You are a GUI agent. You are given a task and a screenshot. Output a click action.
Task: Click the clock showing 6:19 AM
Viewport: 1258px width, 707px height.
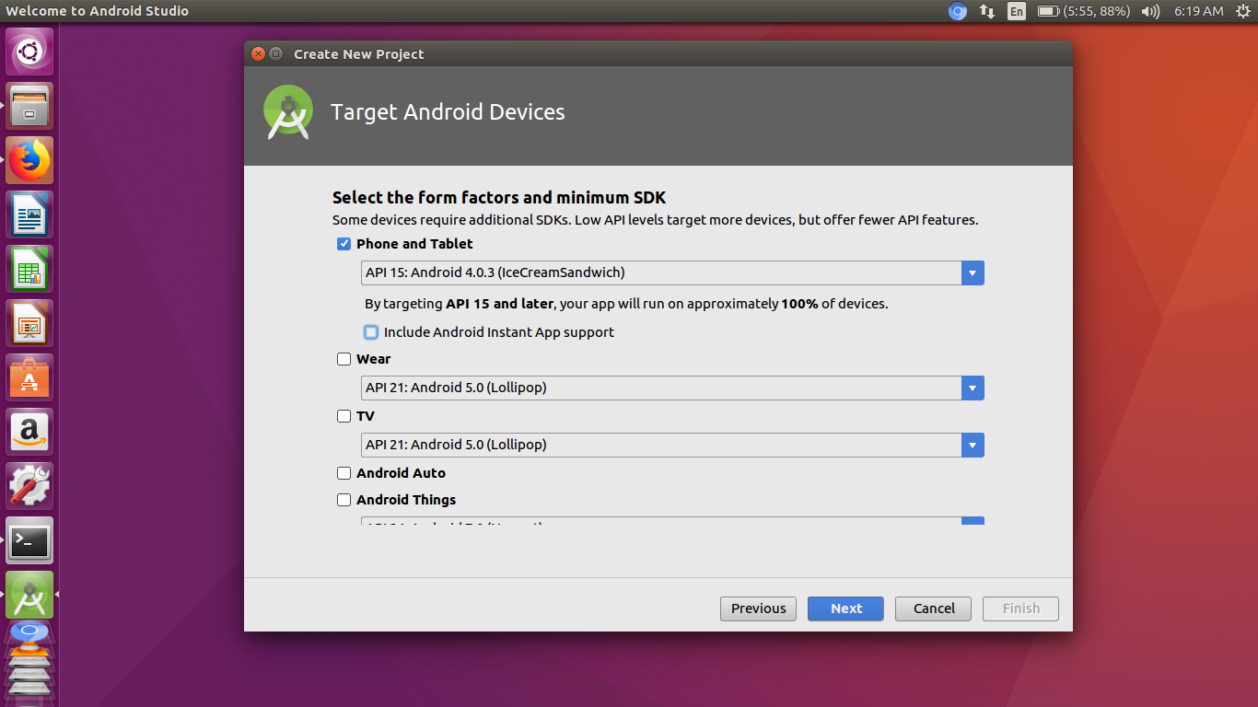pos(1198,11)
